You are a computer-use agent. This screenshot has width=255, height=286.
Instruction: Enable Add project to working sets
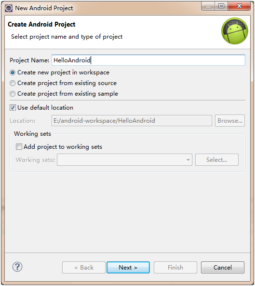[19, 147]
